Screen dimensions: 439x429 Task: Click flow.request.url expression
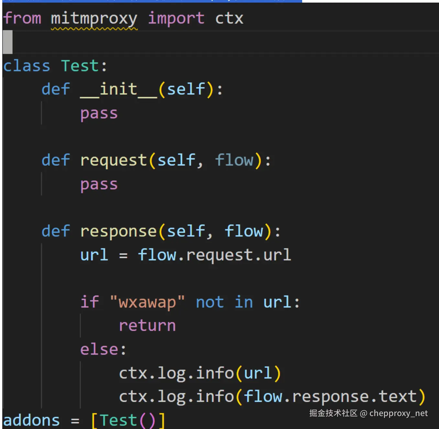[214, 255]
